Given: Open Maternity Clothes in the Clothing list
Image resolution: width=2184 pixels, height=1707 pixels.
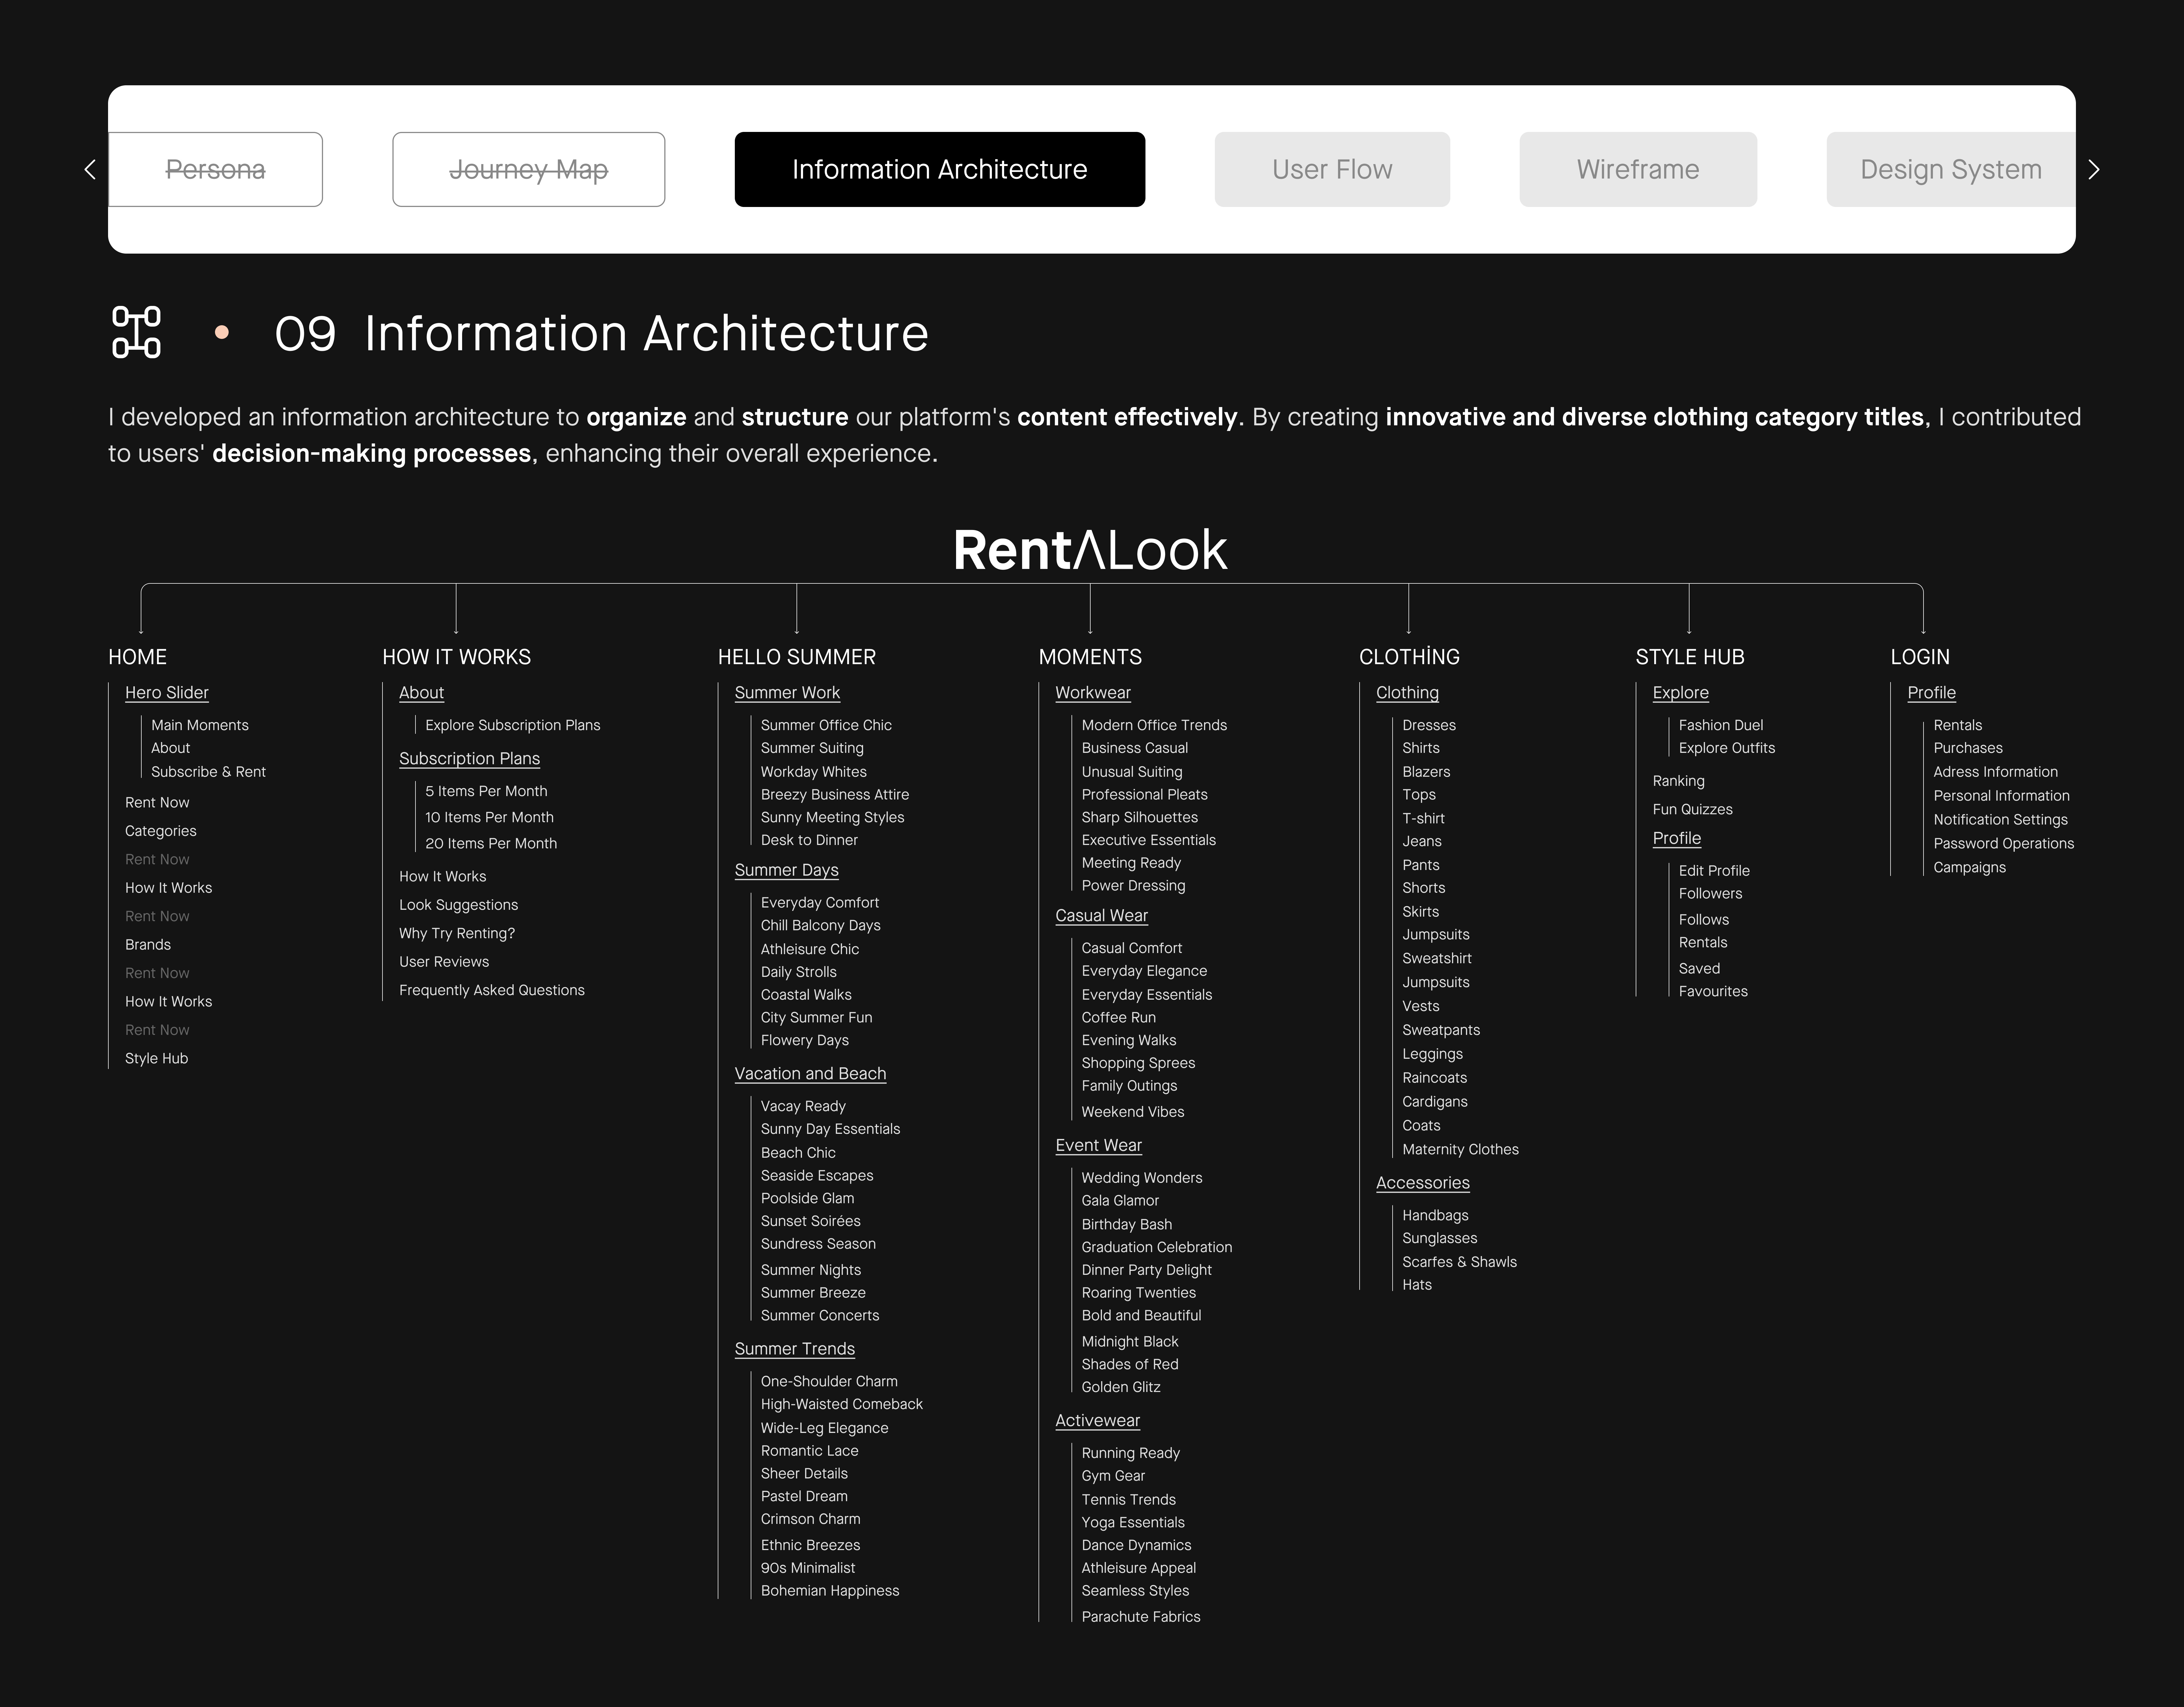Looking at the screenshot, I should [1461, 1149].
